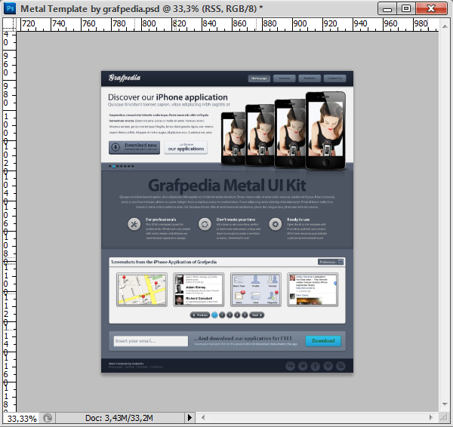Click the download arrow icon on Download now
Image resolution: width=453 pixels, height=427 pixels.
tap(116, 147)
